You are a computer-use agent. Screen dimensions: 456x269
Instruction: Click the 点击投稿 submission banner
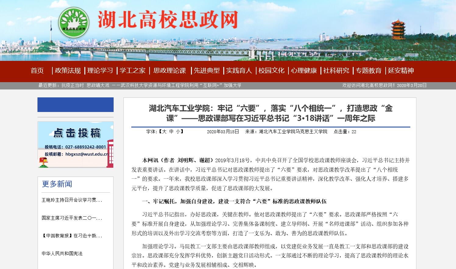pos(76,145)
